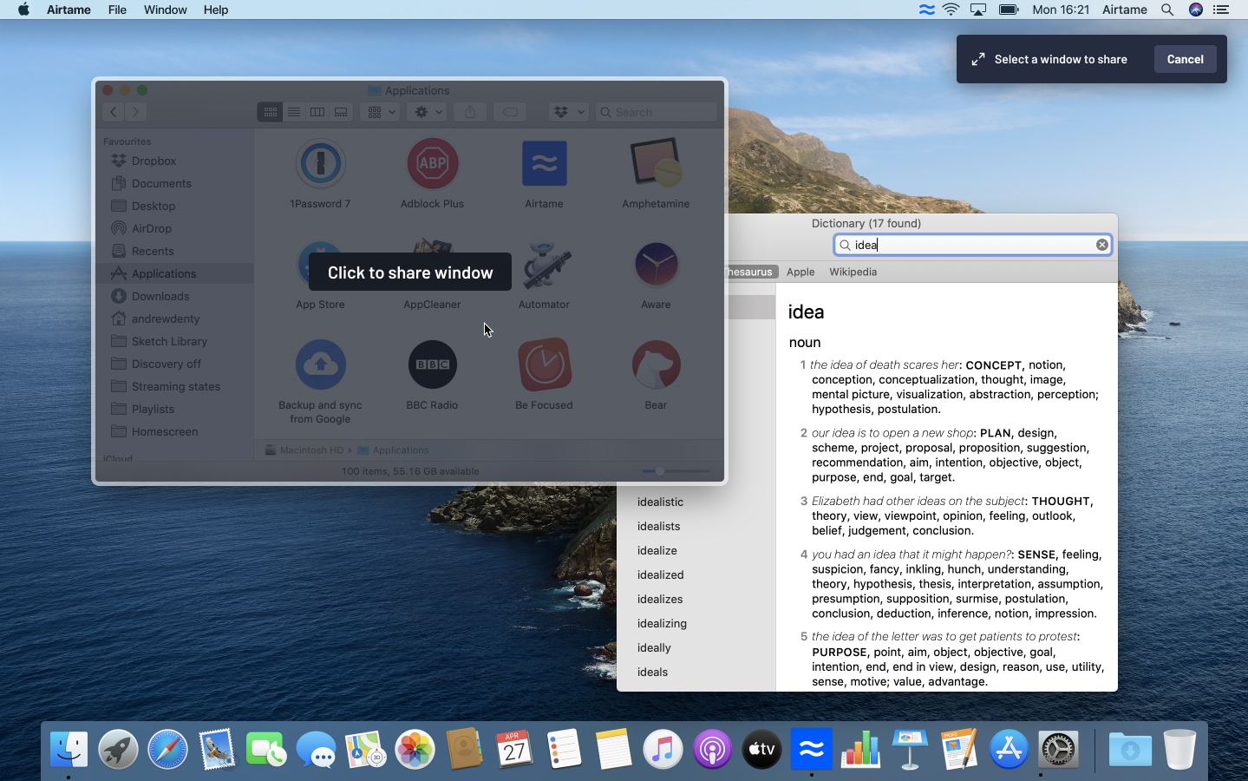Switch Finder to column view

tap(317, 112)
